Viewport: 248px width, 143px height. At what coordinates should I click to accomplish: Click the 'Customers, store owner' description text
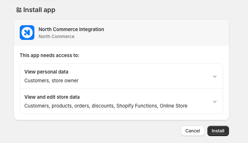(x=52, y=80)
